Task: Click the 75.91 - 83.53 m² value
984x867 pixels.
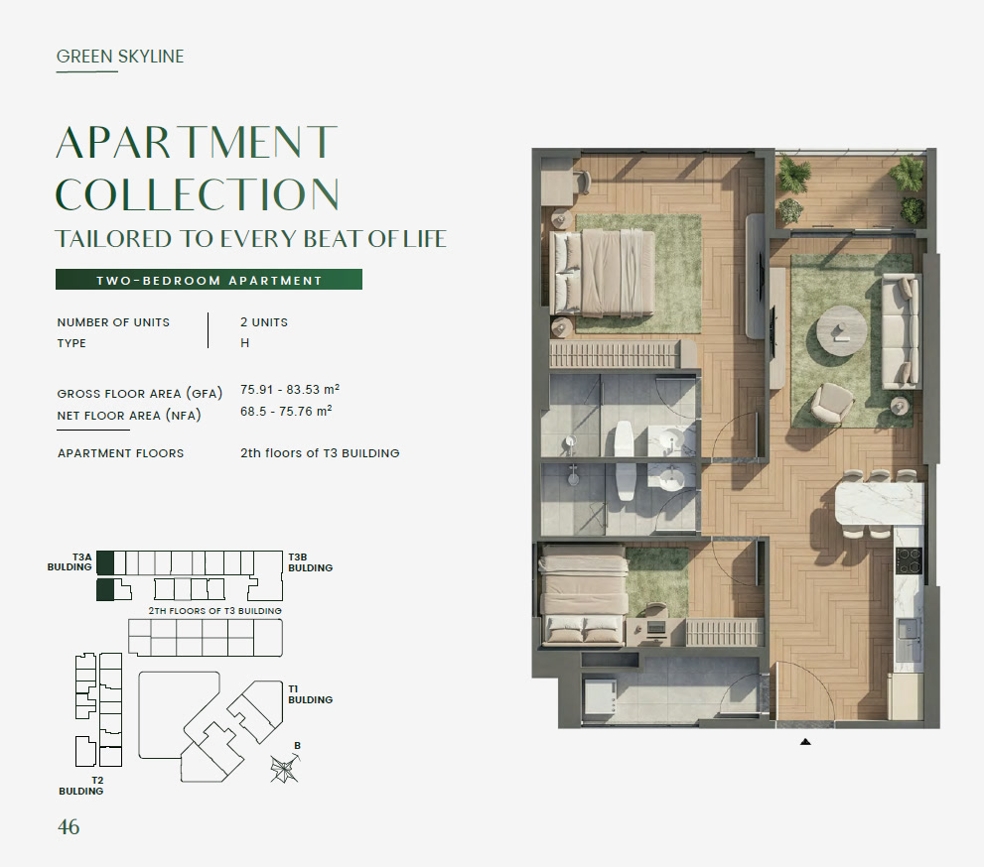Action: point(290,389)
